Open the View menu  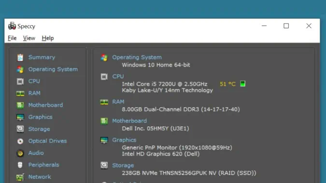[x=29, y=38]
